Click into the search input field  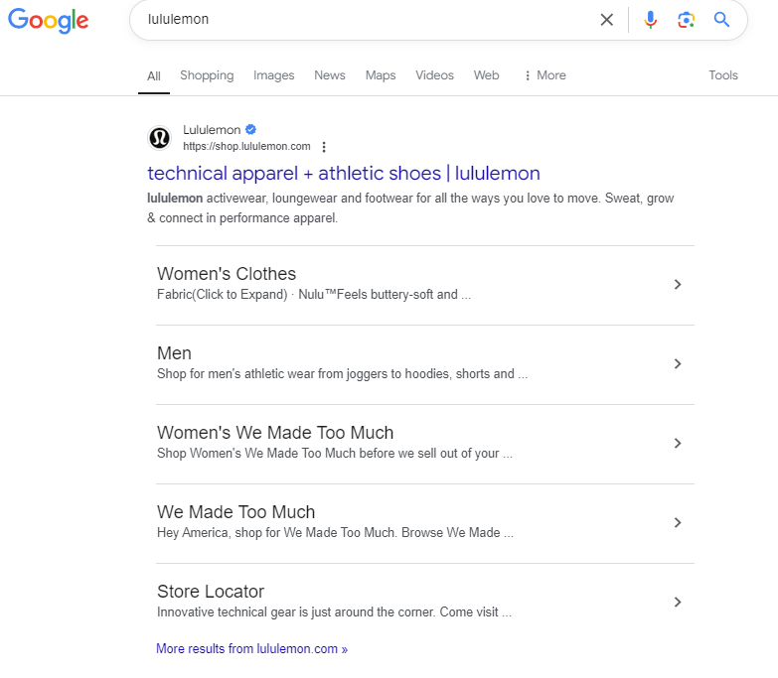(368, 20)
